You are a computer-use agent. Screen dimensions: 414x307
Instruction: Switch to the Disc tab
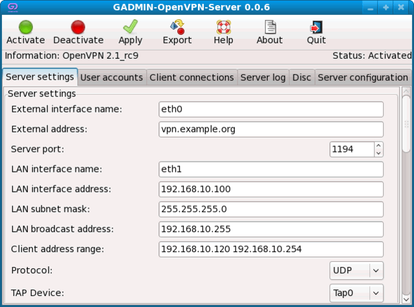point(302,78)
